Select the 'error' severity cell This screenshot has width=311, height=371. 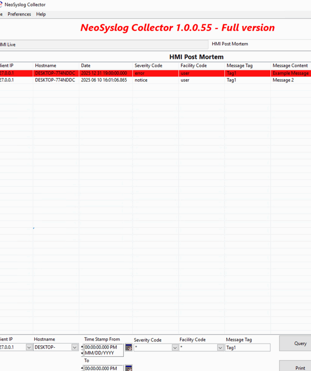coord(156,73)
